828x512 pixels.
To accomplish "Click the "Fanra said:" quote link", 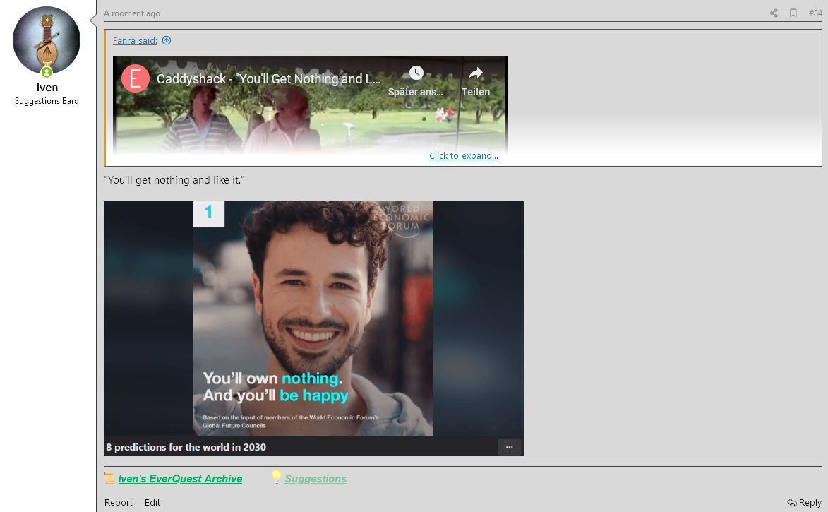I will pos(135,41).
